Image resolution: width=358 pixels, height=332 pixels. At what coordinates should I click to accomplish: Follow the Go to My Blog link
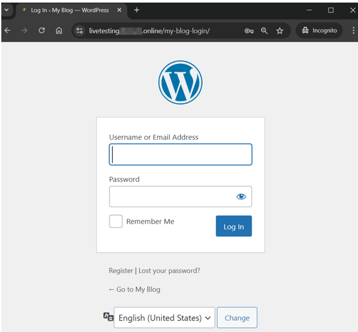(x=135, y=289)
